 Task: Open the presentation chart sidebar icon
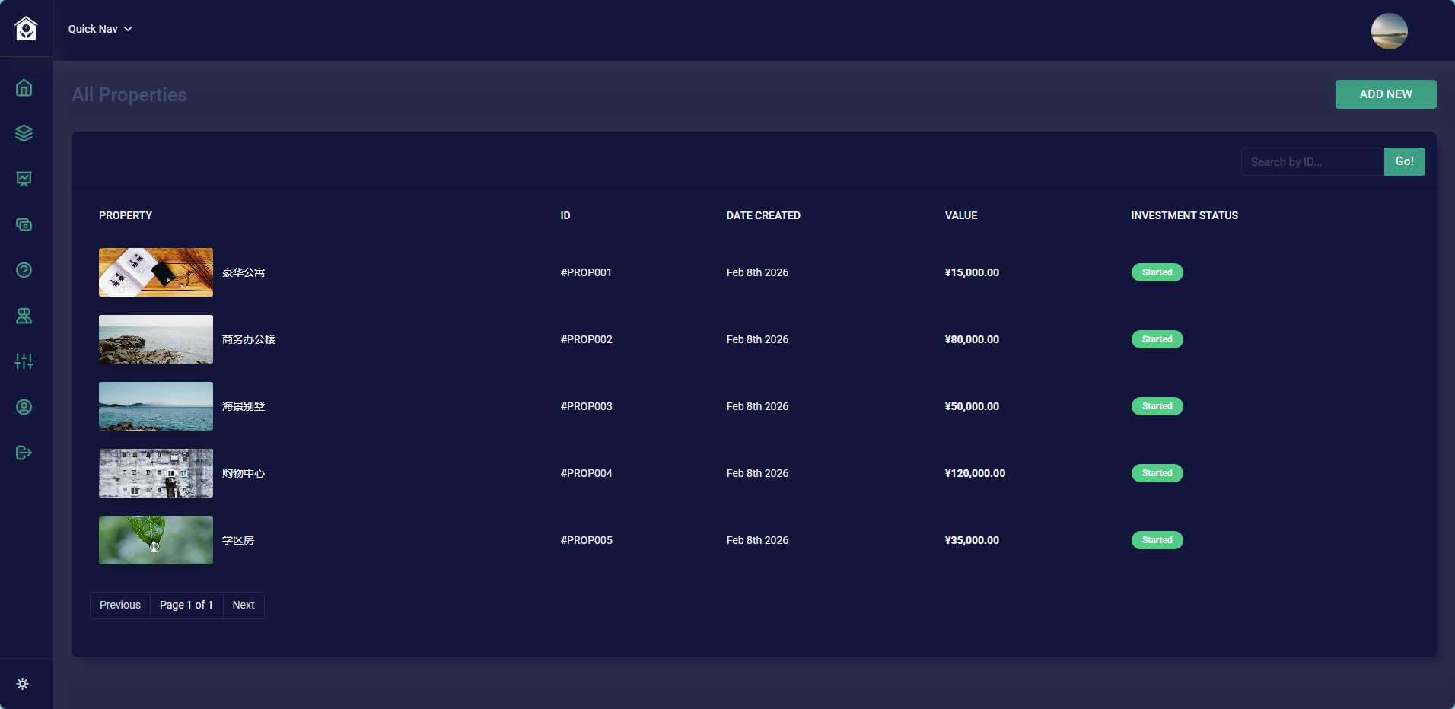(x=24, y=179)
